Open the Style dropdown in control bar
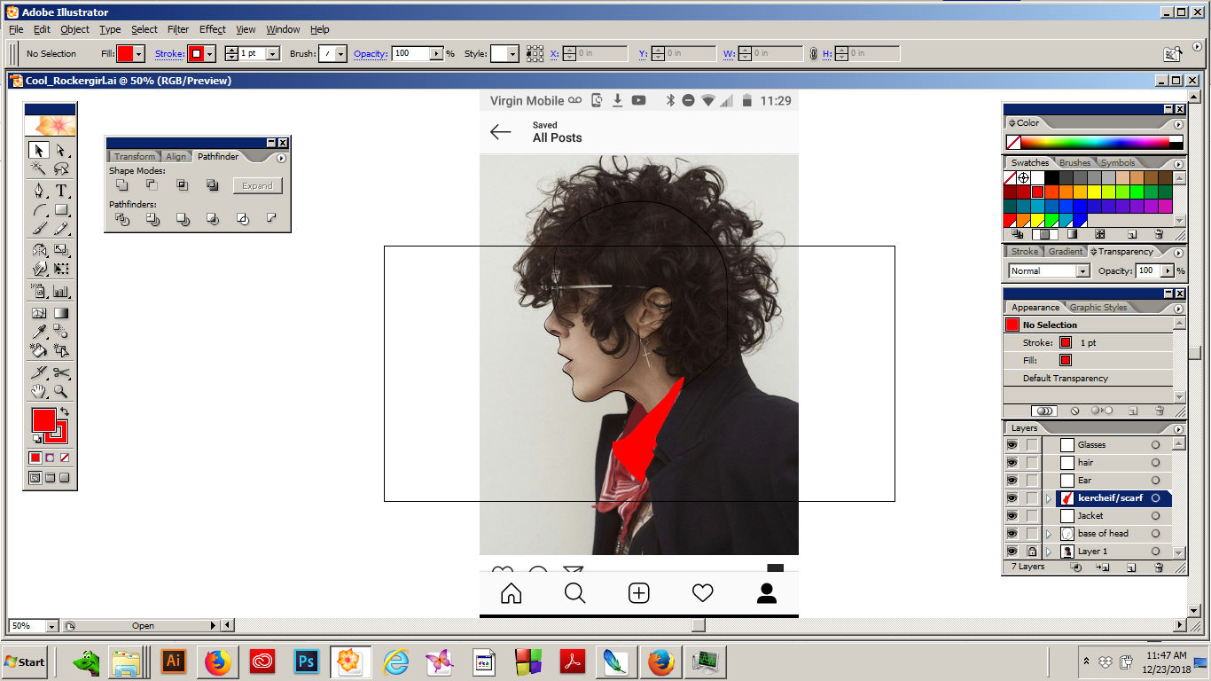This screenshot has width=1211, height=681. pos(514,54)
